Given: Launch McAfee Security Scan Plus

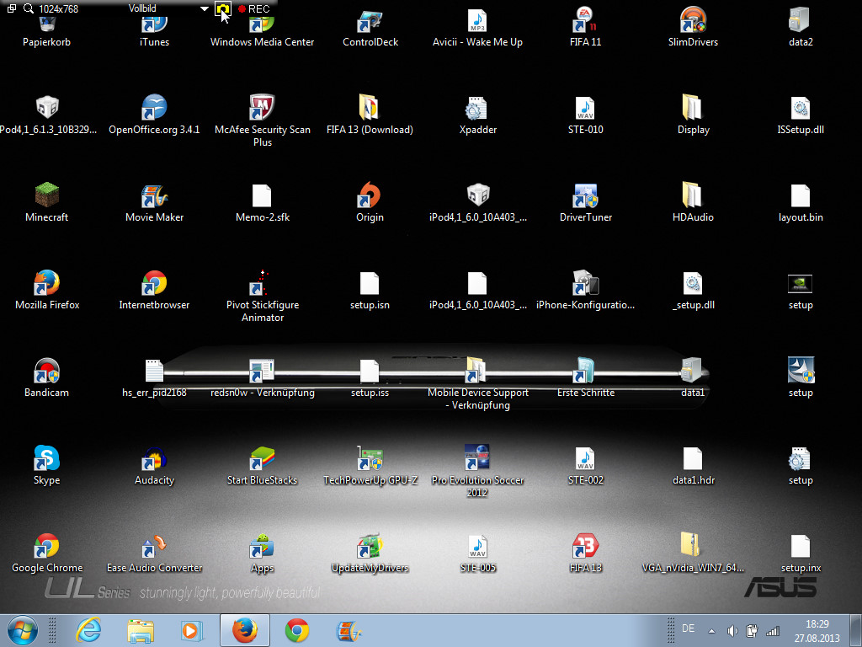Looking at the screenshot, I should click(263, 120).
